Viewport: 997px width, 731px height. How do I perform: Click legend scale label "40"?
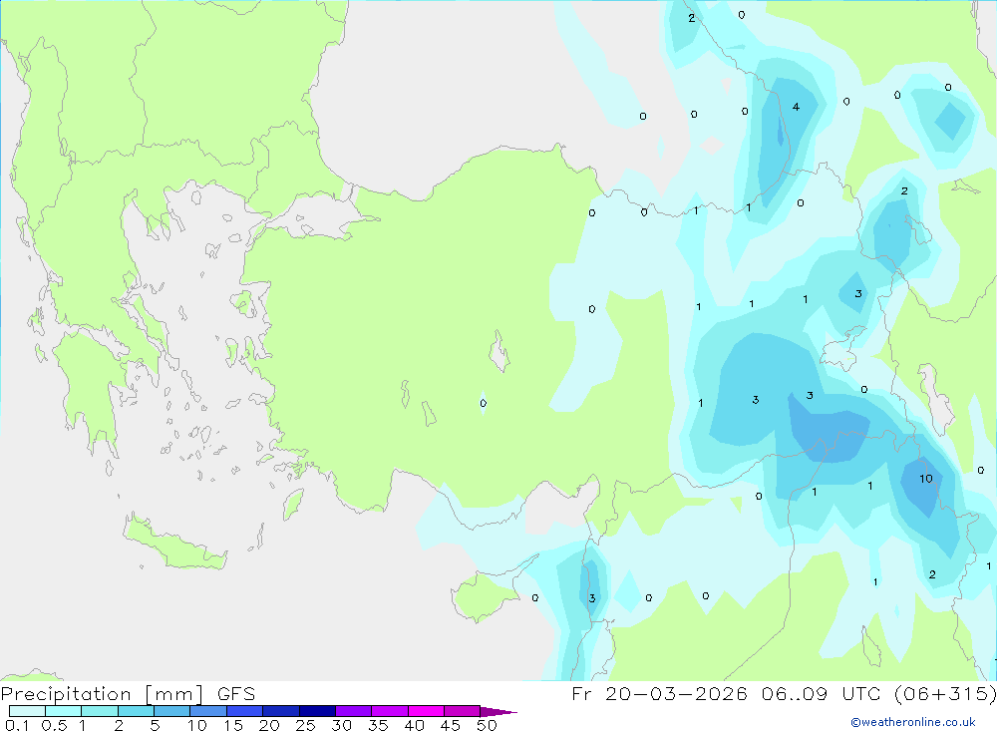[x=414, y=725]
